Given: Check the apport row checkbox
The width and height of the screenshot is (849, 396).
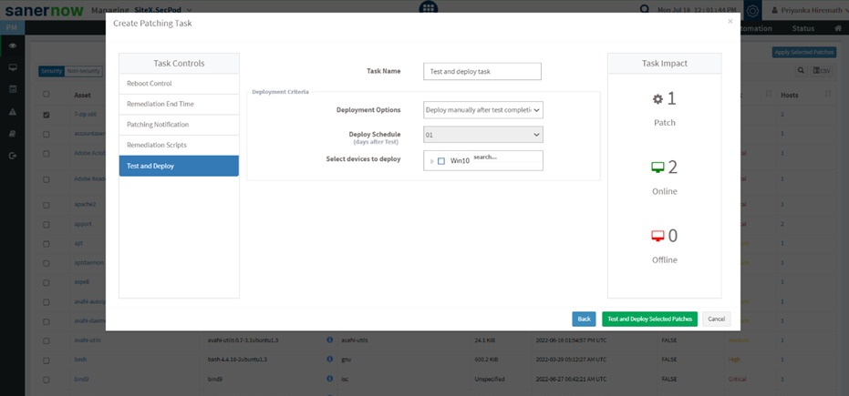Looking at the screenshot, I should click(46, 224).
